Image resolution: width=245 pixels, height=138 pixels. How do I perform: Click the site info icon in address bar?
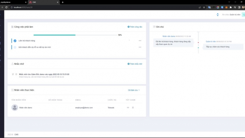click(12, 7)
